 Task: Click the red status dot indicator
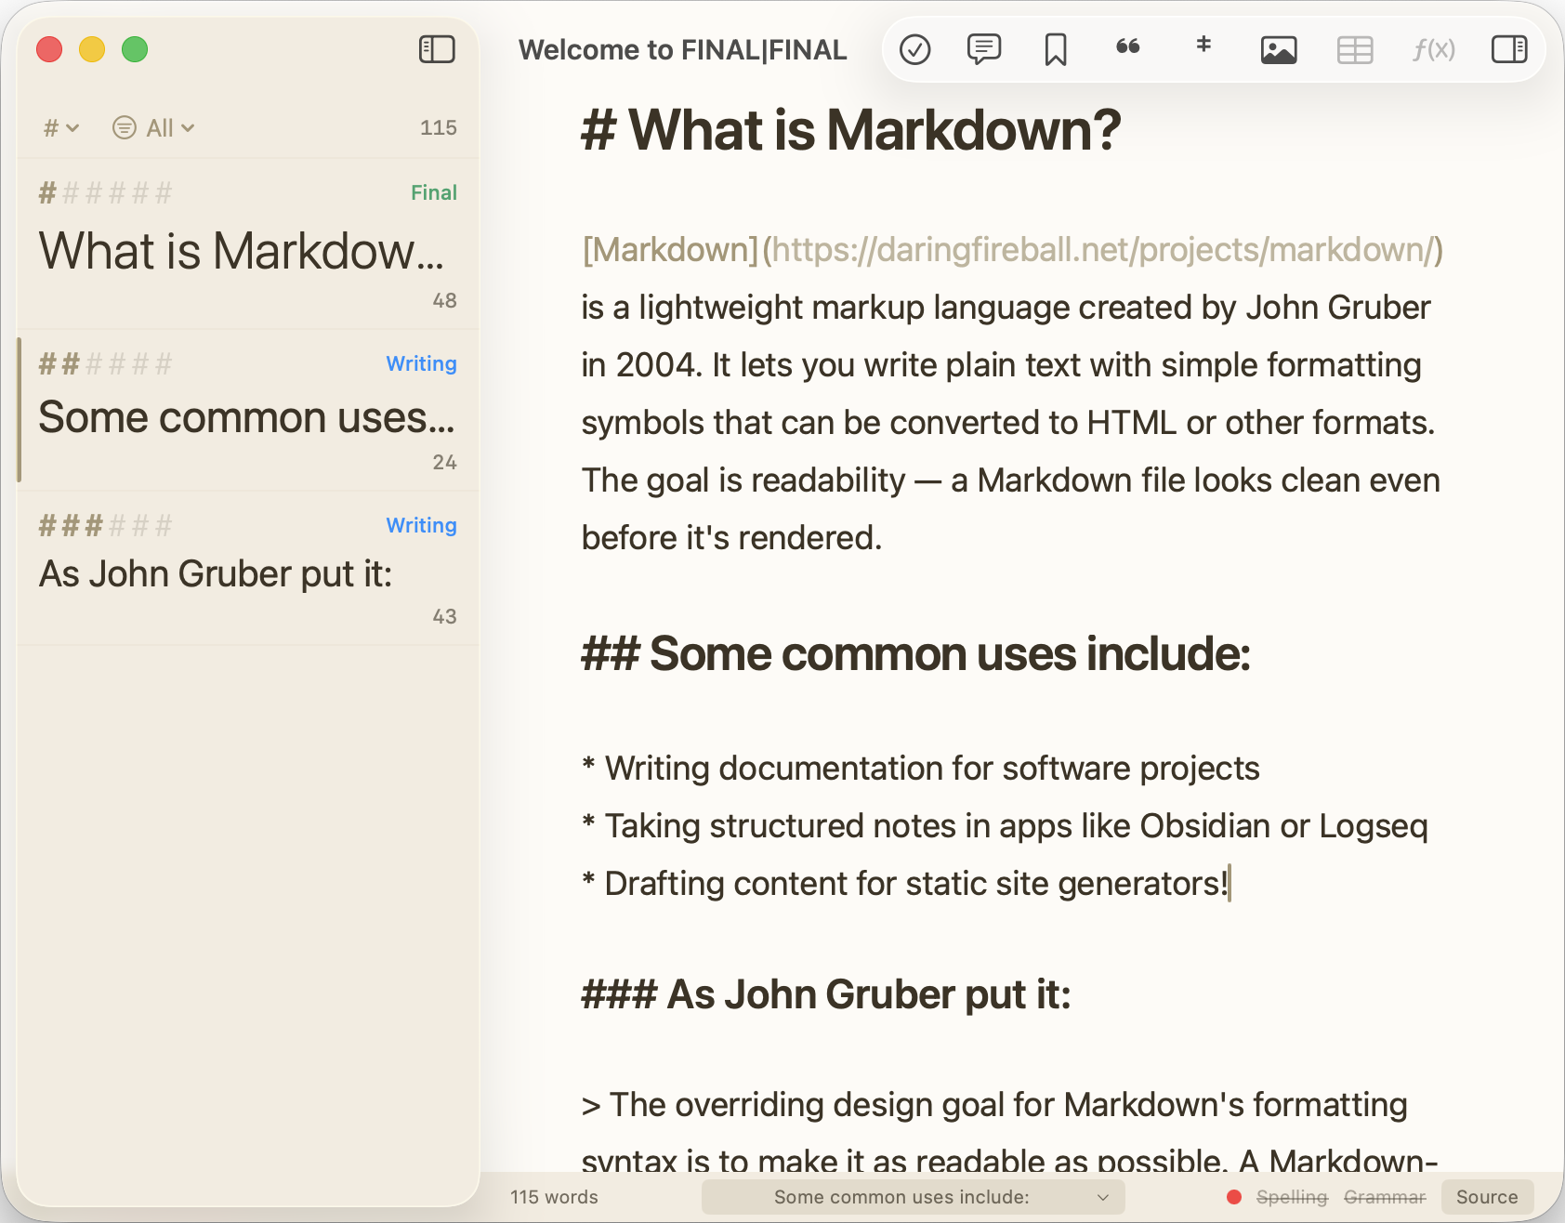pos(1234,1197)
